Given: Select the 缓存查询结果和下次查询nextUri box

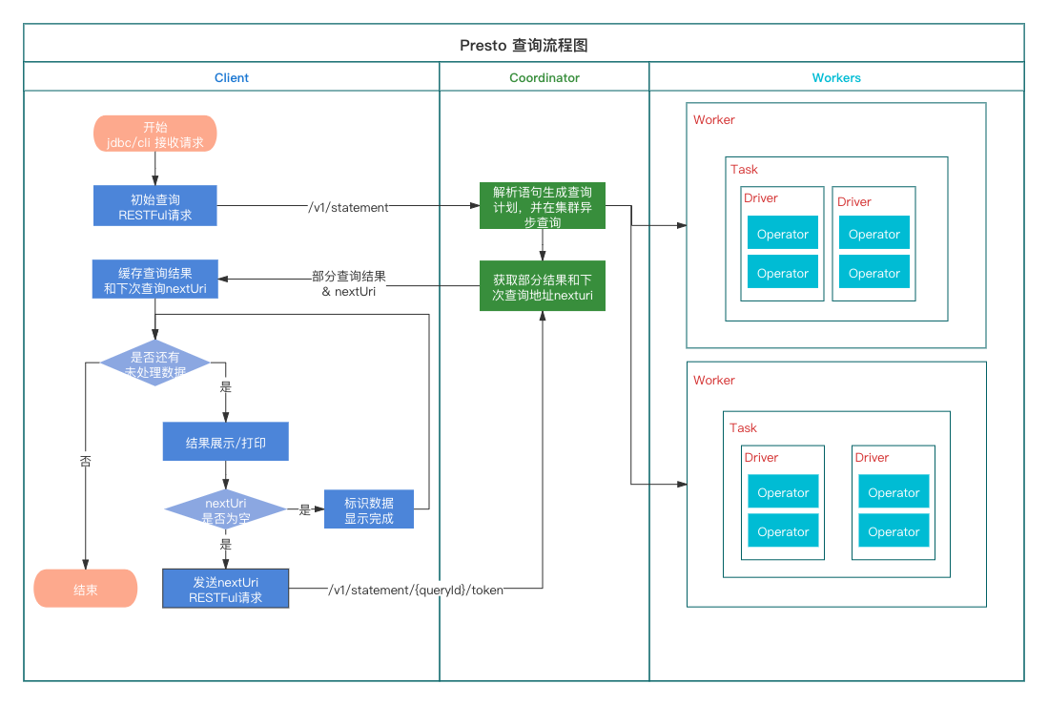Looking at the screenshot, I should (155, 280).
